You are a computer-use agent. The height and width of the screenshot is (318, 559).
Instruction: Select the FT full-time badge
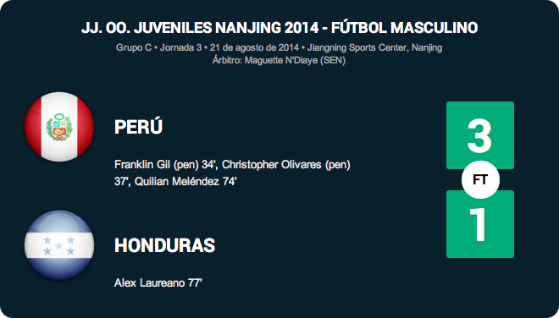click(x=480, y=179)
